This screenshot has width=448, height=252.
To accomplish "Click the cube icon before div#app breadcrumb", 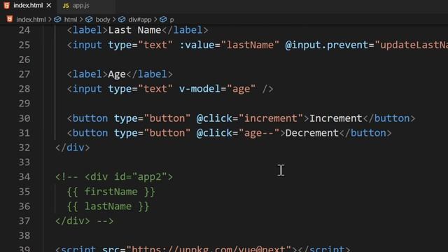I will tap(122, 20).
